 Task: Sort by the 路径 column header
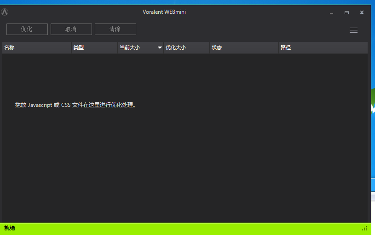point(323,47)
